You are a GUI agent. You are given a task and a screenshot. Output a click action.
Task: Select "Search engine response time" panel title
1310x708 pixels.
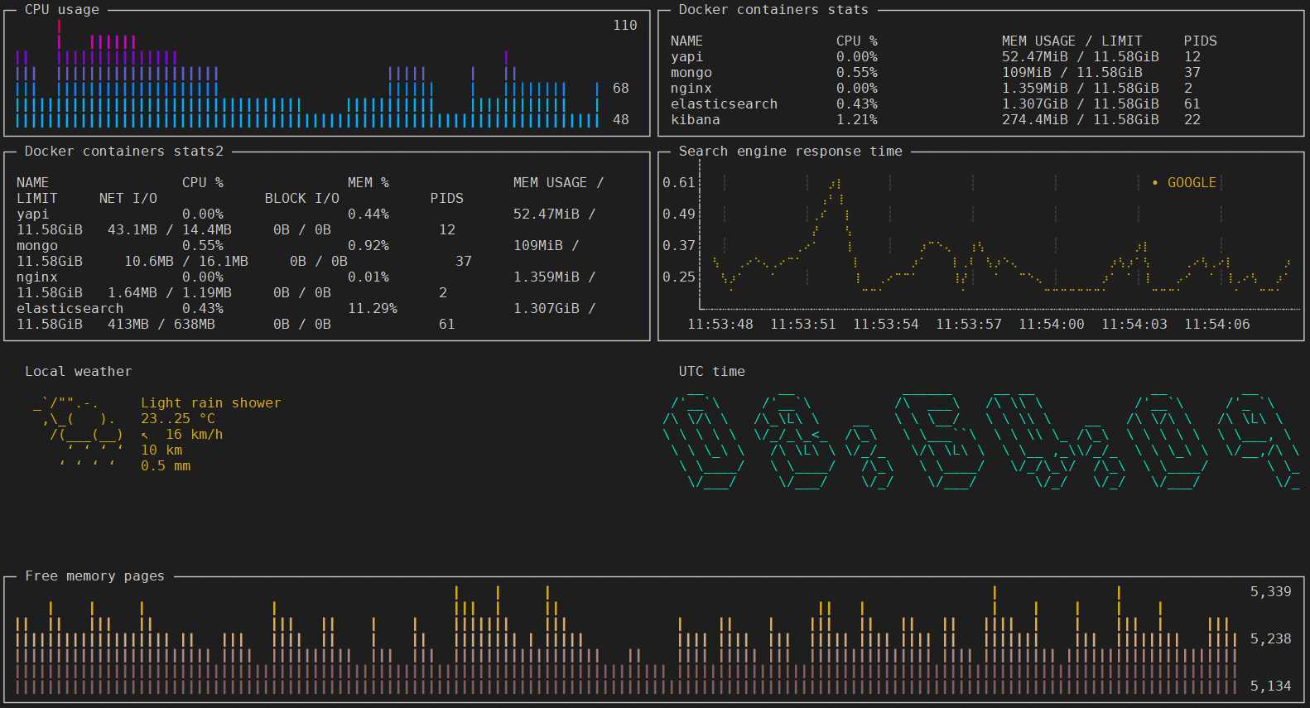pos(791,151)
